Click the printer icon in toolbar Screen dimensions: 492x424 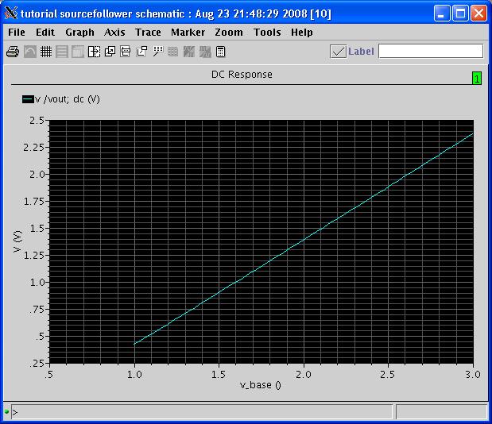coord(13,52)
